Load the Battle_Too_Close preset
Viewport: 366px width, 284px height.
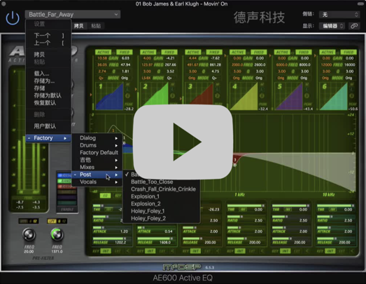coord(161,182)
